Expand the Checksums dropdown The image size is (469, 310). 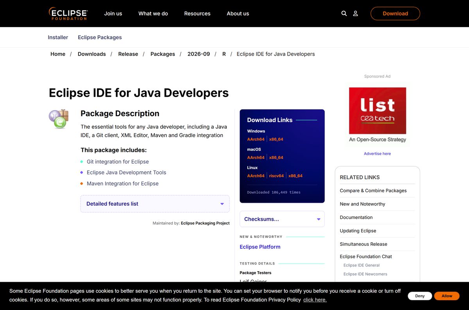coord(282,219)
